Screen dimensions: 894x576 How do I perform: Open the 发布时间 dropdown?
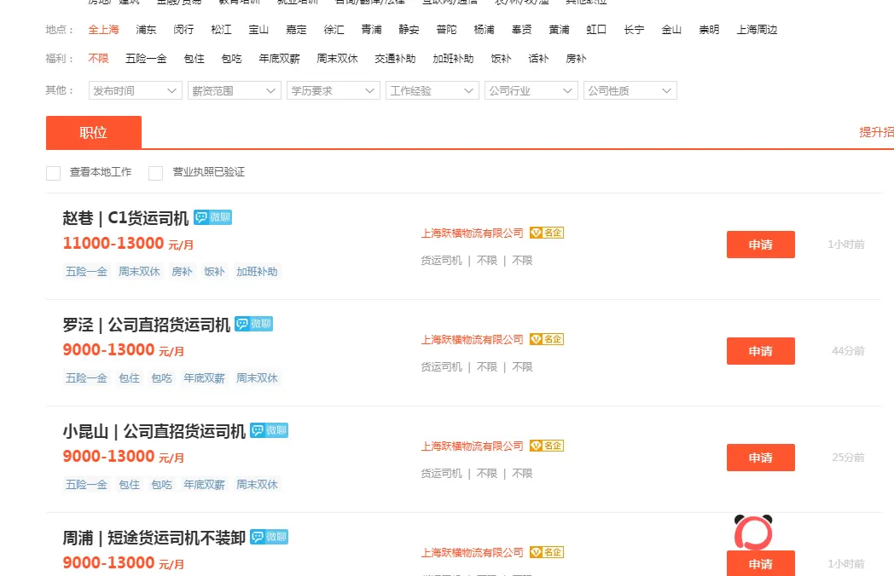click(x=135, y=90)
